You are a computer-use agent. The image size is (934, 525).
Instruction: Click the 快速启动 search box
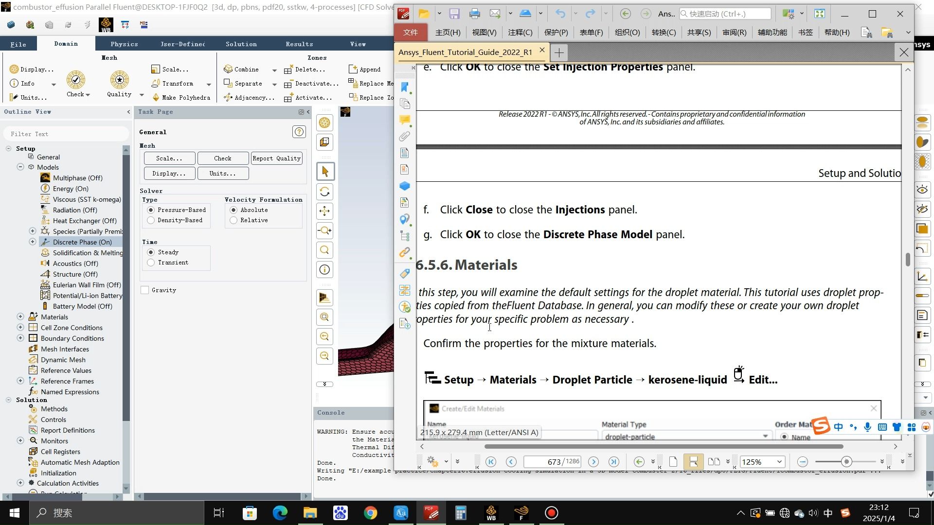(725, 14)
